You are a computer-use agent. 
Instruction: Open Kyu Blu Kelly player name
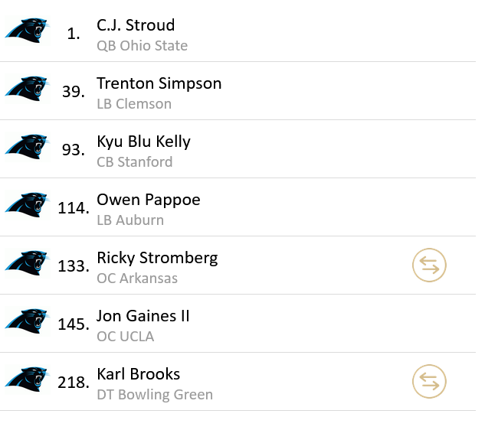point(143,142)
